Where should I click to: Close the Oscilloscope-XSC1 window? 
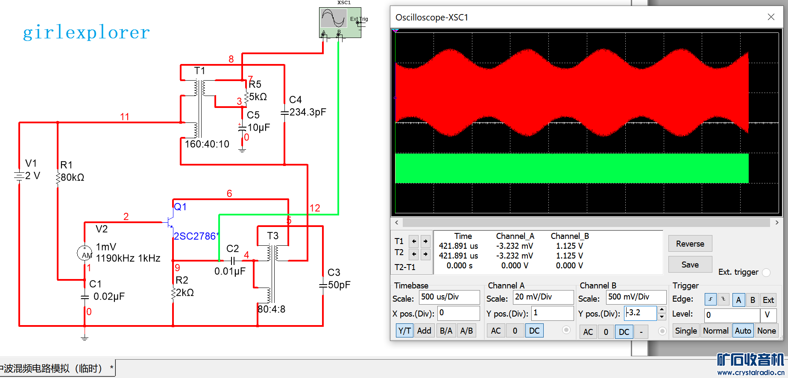tap(771, 17)
